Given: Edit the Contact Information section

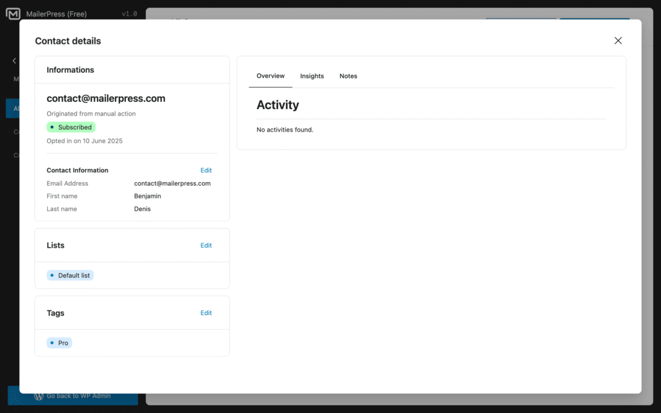Looking at the screenshot, I should click(206, 170).
